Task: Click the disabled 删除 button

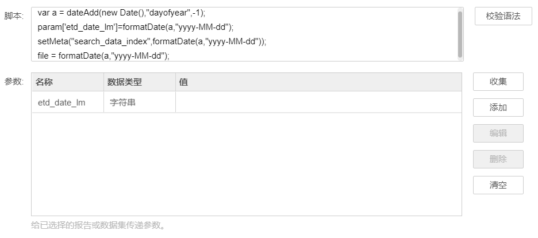Action: pos(498,159)
